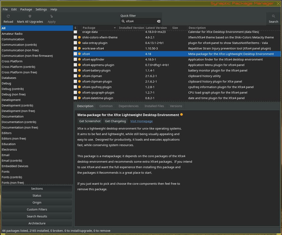Open the Package menu

26,9
